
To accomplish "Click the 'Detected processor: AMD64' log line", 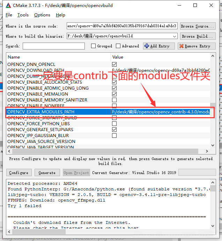I will pyautogui.click(x=43, y=183).
